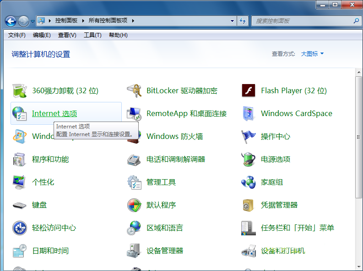Viewport: 363px width, 271px height.
Task: Click the 设备管理器 icon
Action: pyautogui.click(x=134, y=250)
